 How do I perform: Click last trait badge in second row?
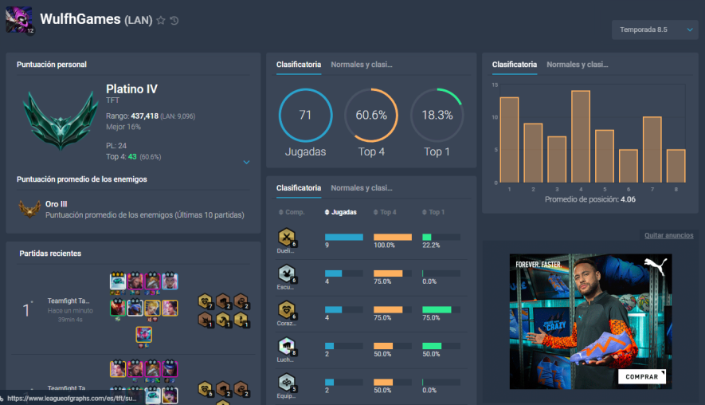[241, 320]
